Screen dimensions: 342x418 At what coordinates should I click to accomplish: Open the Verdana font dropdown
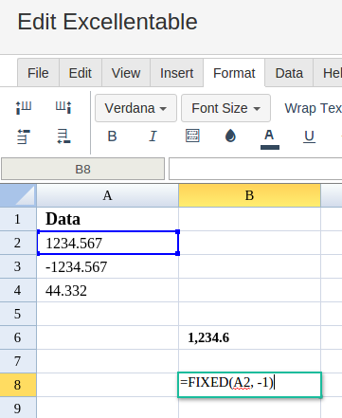(x=135, y=108)
